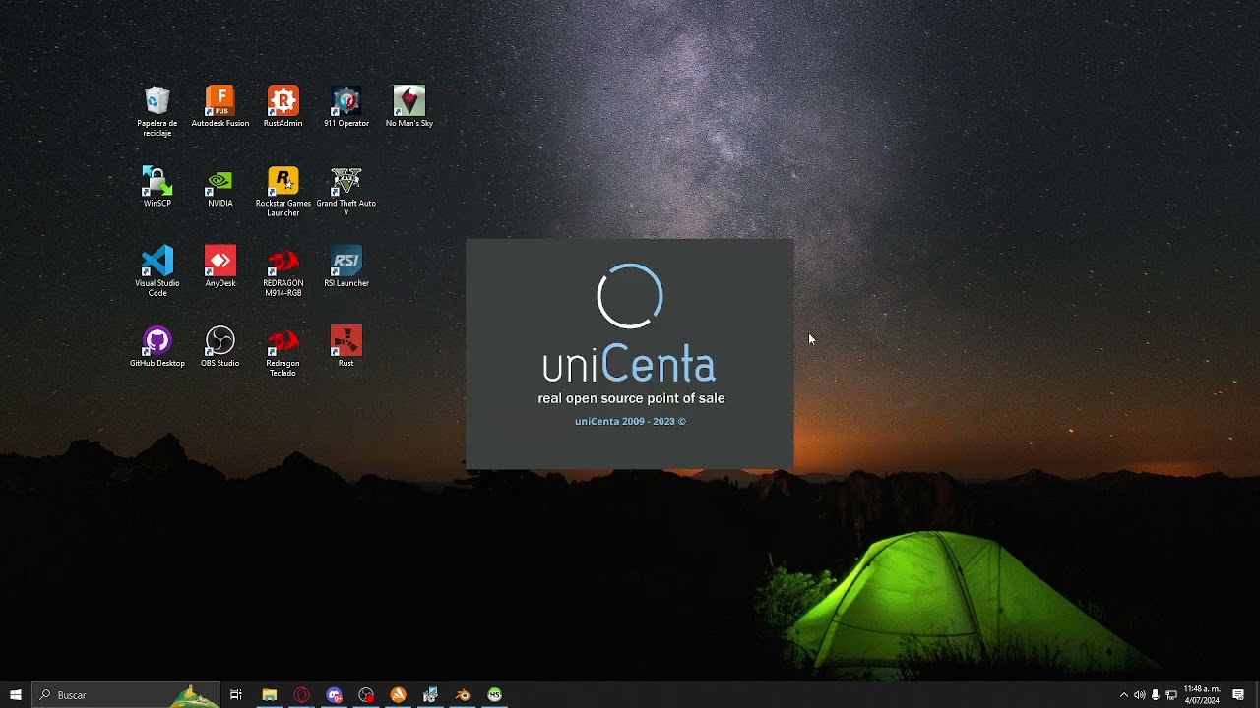Click the uniCenta logo on splash screen
1260x708 pixels.
pos(629,324)
